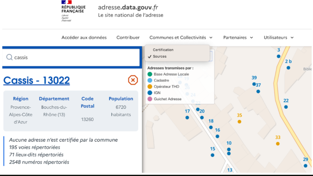Screen dimensions: 313x176
Task: Open Accéder aux données menu item
Action: 84,38
